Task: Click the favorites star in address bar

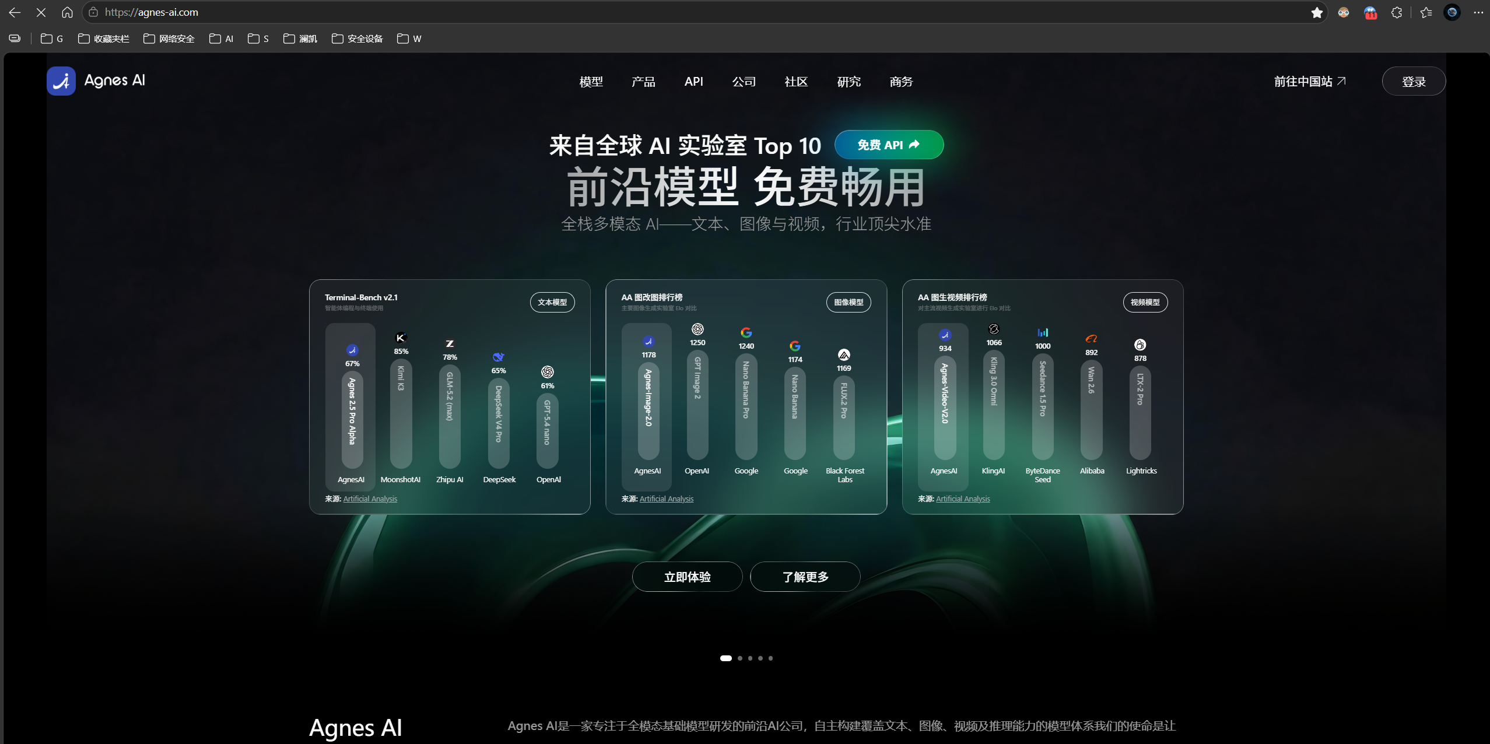Action: tap(1316, 12)
